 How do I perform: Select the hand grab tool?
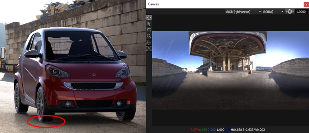149,30
